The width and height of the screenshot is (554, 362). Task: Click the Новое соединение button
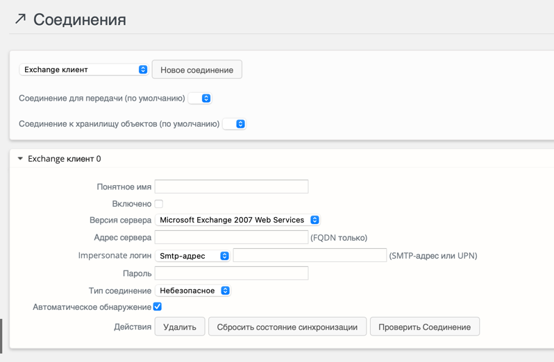[x=196, y=70]
